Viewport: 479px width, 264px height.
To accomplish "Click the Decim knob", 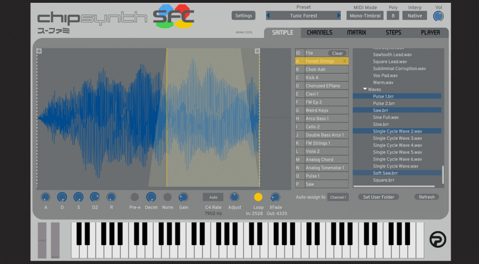I will point(151,197).
